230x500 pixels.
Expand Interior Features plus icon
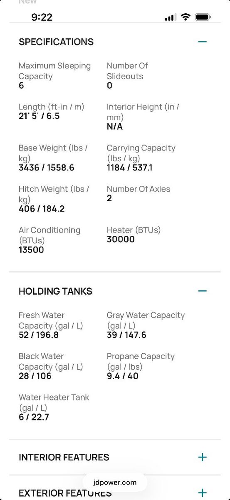pyautogui.click(x=203, y=457)
